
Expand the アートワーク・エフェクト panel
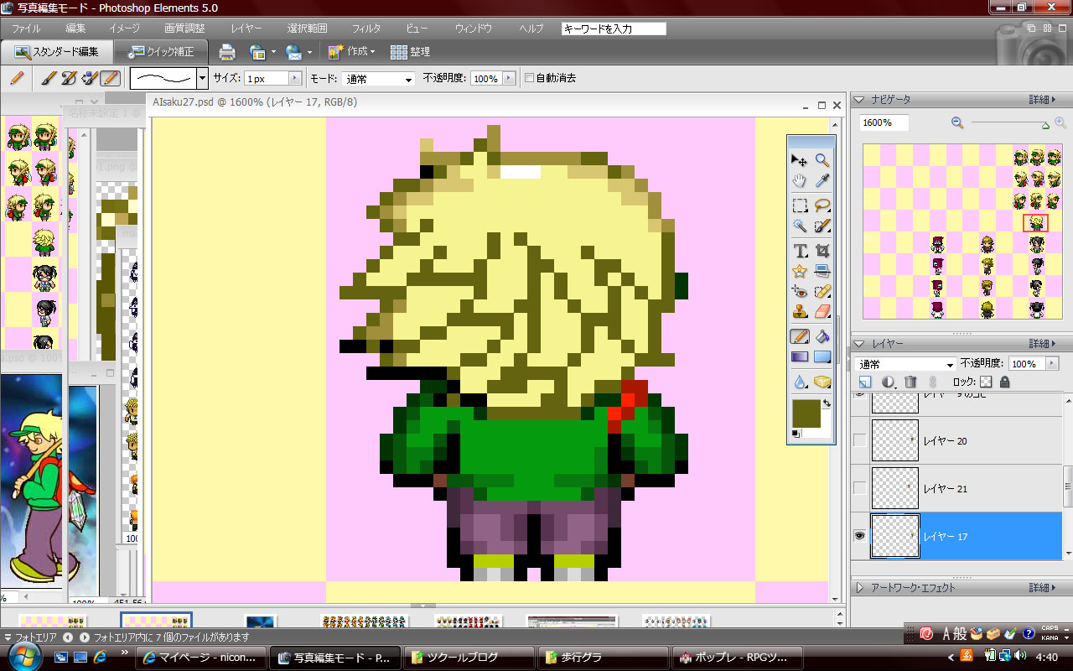(x=858, y=588)
